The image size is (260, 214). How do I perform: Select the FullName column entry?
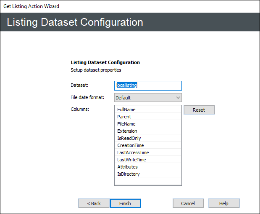[148, 110]
